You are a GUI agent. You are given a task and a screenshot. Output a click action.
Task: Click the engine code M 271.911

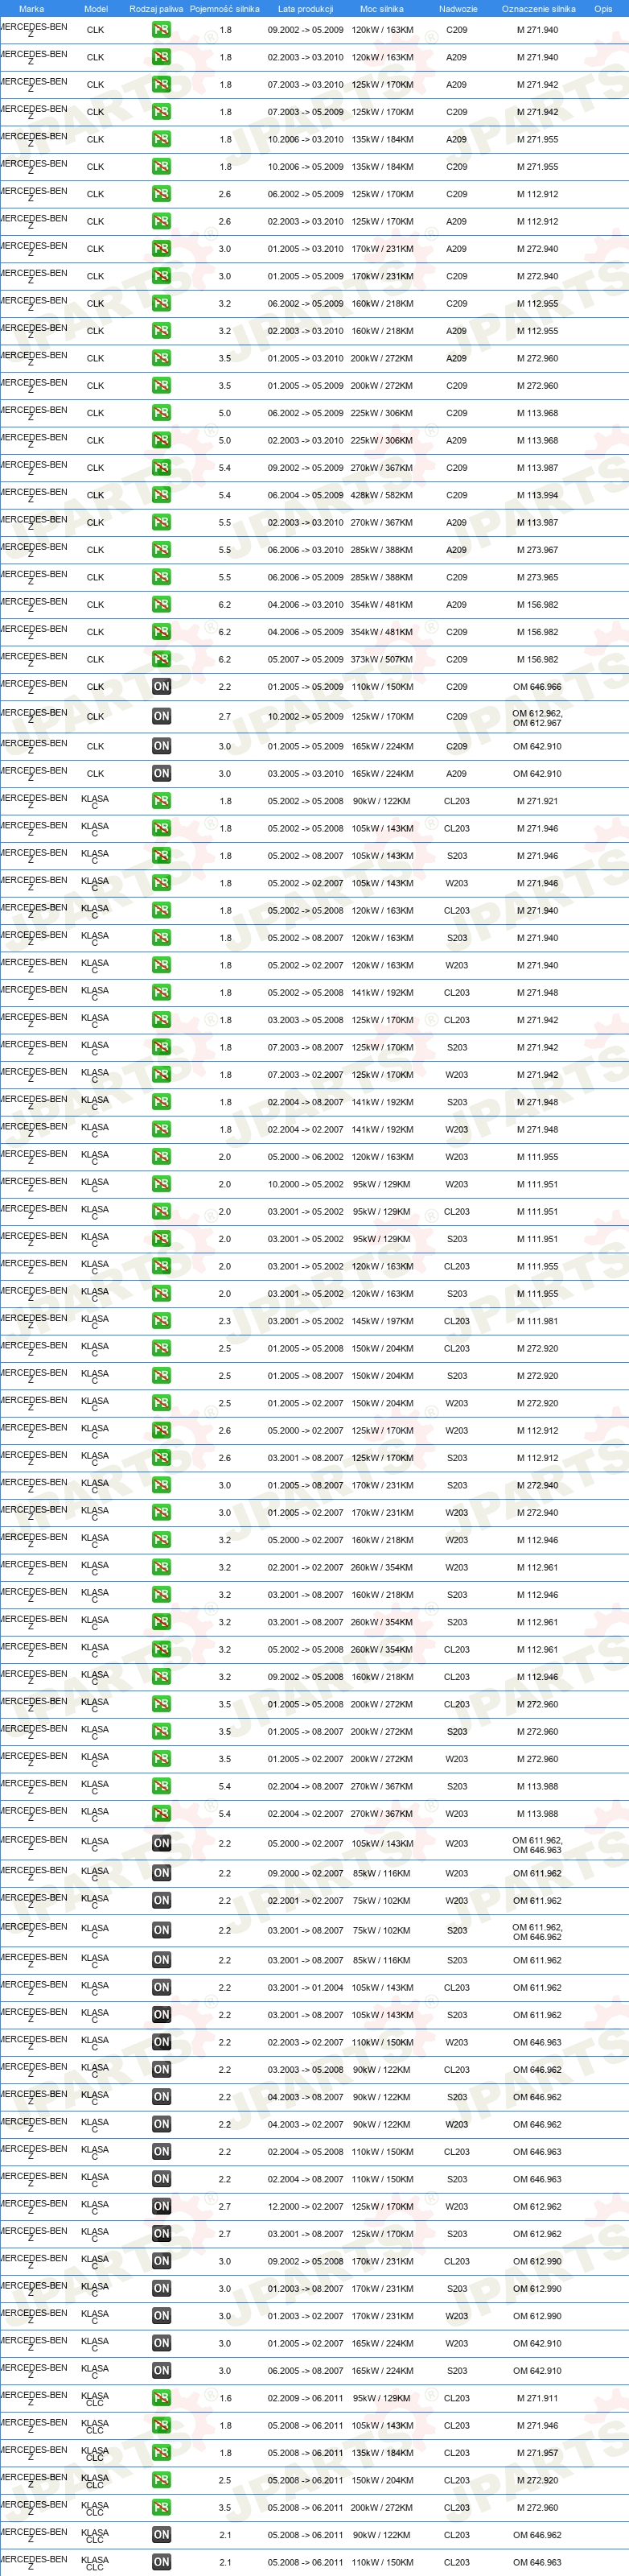click(537, 2398)
